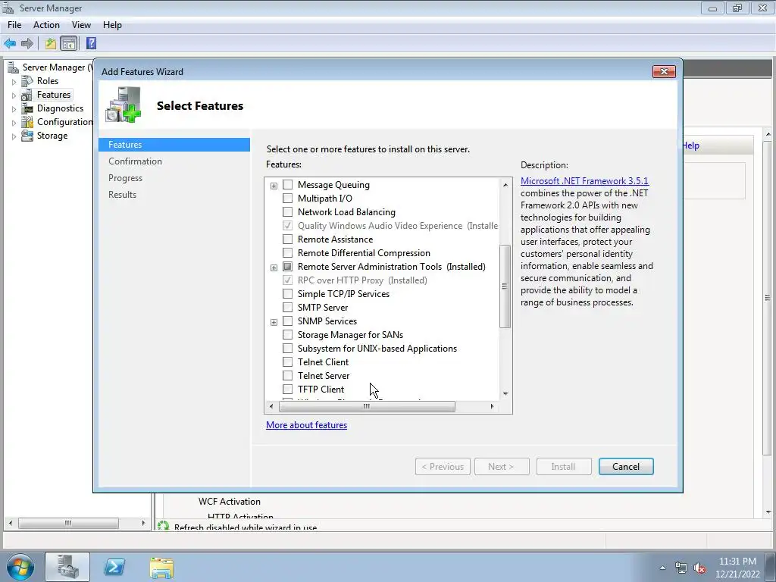Check the Multipath I/O checkbox
The image size is (776, 582).
click(x=287, y=199)
